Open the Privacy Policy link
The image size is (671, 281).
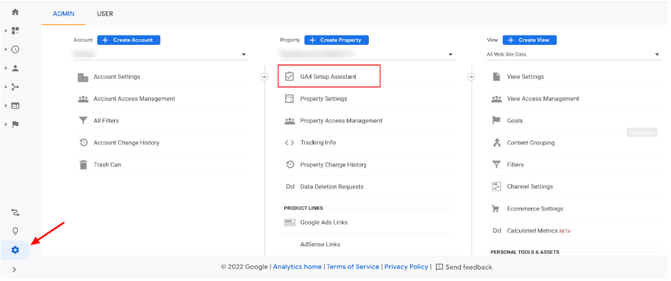(406, 267)
